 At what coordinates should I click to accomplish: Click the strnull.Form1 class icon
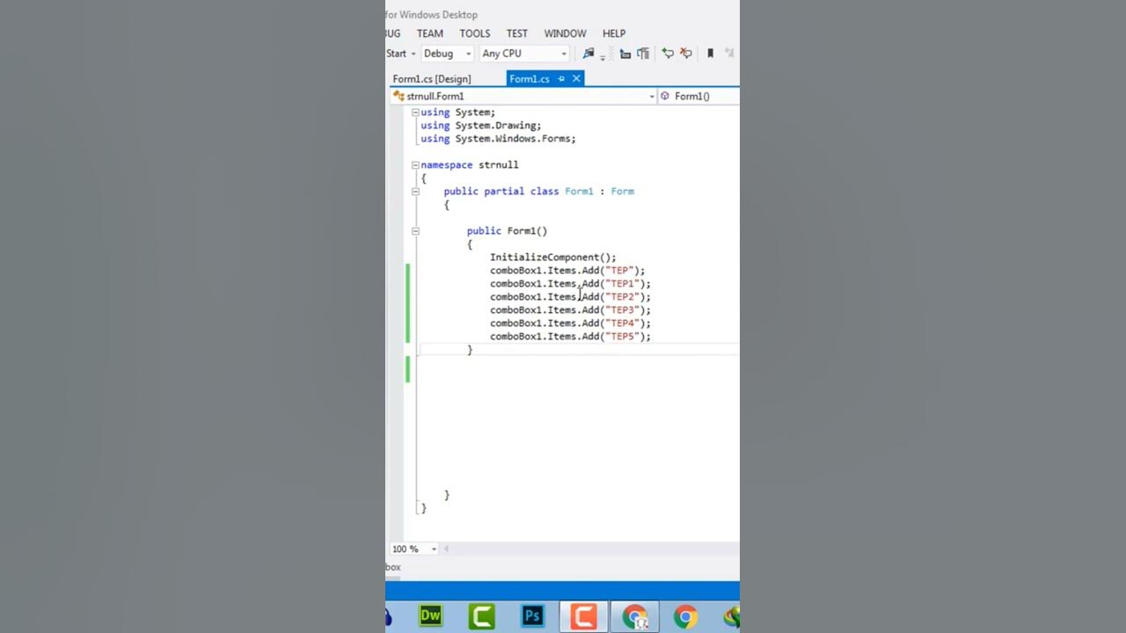point(398,96)
